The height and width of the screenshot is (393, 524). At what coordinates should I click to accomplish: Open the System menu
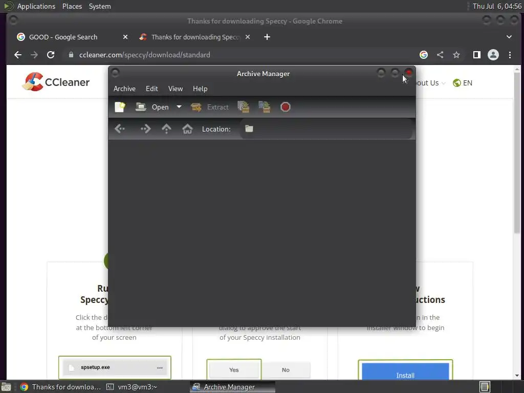[x=100, y=6]
